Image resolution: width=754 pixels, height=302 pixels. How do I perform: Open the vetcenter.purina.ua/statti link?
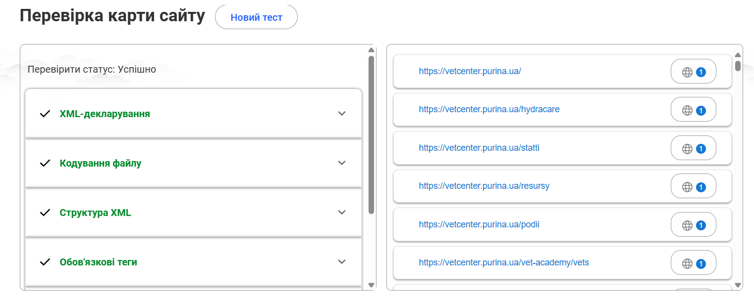click(479, 147)
